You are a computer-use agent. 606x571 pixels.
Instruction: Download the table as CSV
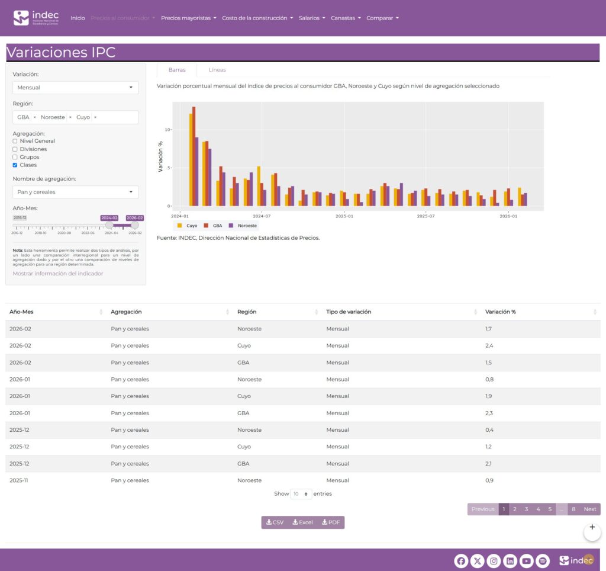coord(275,522)
